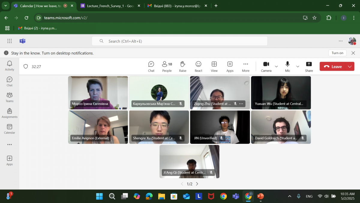Reload the Teams page
This screenshot has width=360, height=203.
pos(26,18)
